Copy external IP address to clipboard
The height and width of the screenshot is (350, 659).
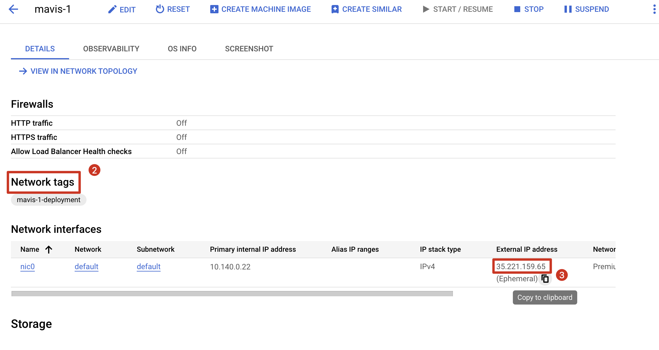(x=545, y=279)
